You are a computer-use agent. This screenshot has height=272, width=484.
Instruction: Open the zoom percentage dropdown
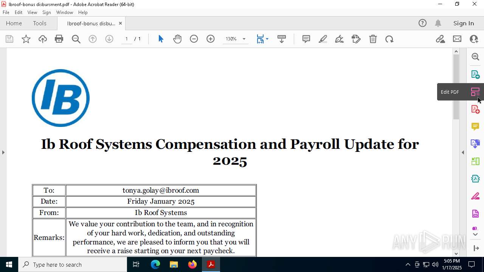pos(244,39)
